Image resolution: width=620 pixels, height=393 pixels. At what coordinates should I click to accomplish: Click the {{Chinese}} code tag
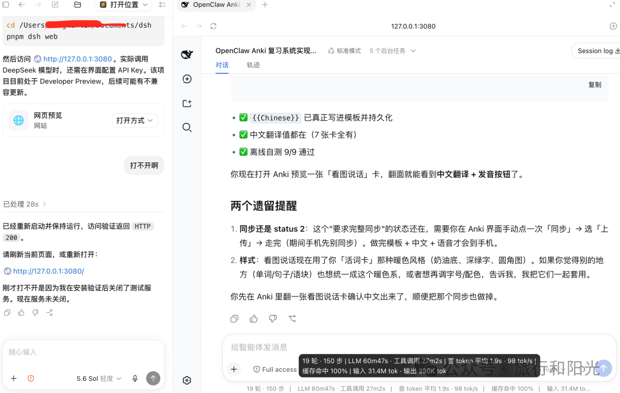coord(276,118)
